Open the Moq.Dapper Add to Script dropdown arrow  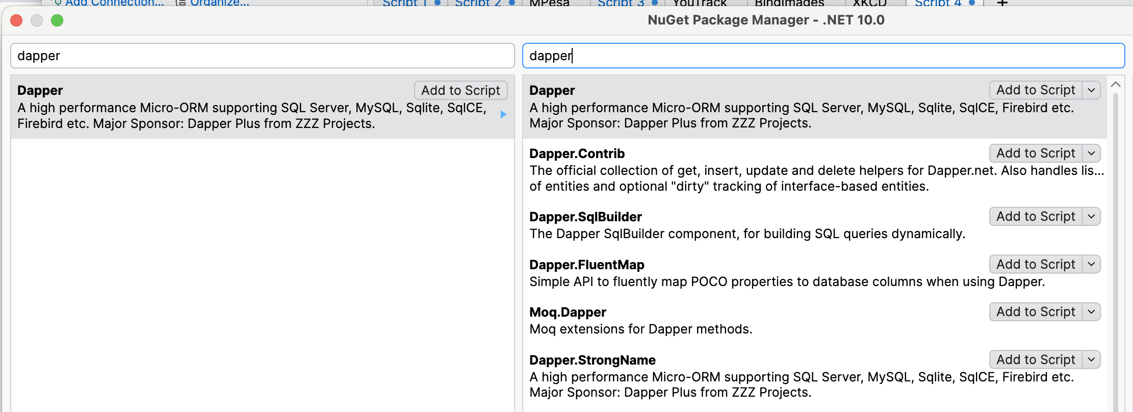(x=1091, y=312)
